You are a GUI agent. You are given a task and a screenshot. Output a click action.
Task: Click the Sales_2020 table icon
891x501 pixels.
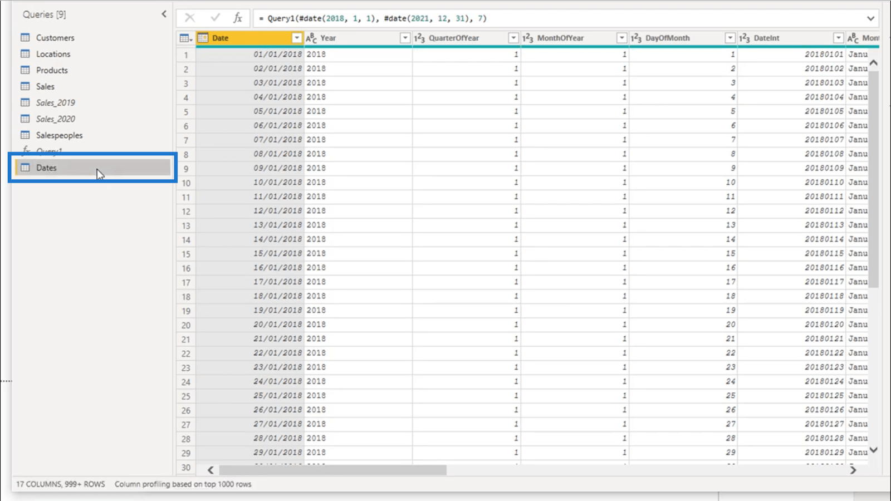click(25, 119)
